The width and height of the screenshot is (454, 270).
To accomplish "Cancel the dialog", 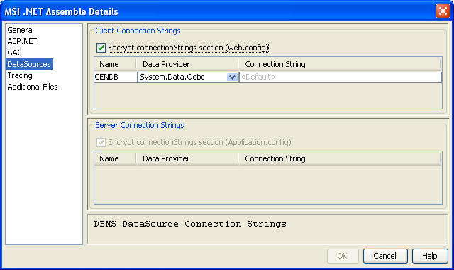I will (385, 256).
